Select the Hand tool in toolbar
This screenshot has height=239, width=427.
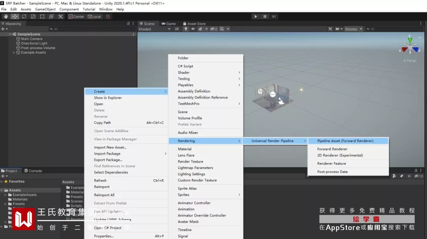tap(6, 16)
